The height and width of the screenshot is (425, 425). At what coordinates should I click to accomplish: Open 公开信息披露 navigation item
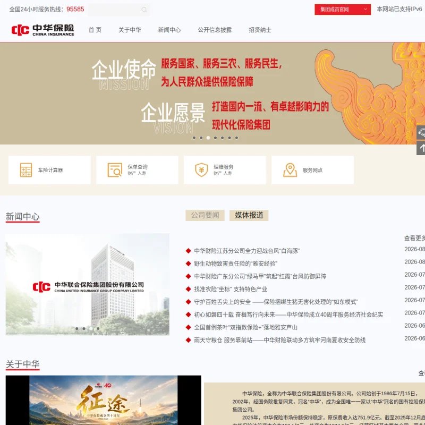pos(215,30)
